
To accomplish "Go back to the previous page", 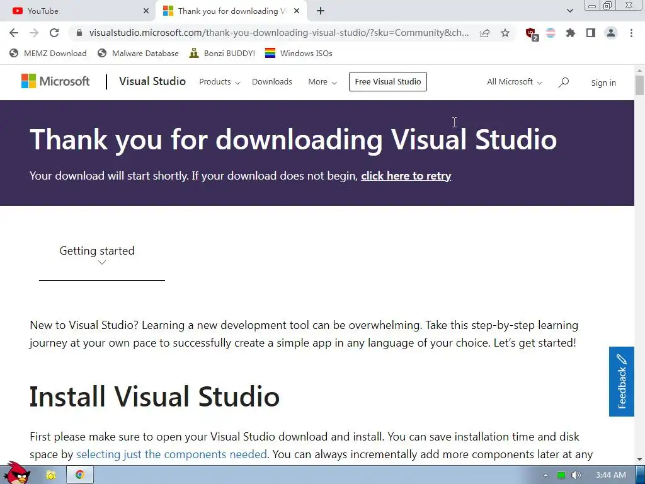I will [14, 33].
